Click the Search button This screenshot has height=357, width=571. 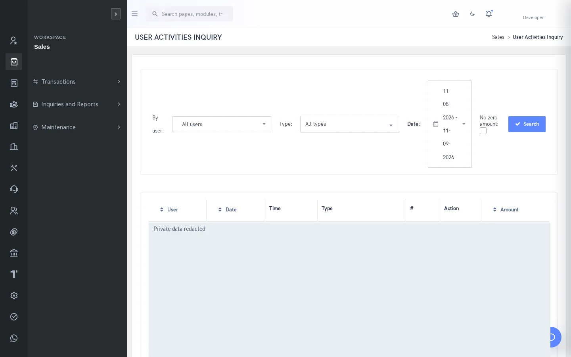coord(527,124)
